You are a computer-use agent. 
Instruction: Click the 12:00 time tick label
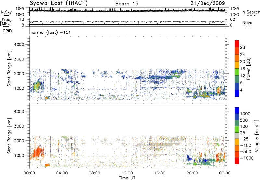coord(127,173)
